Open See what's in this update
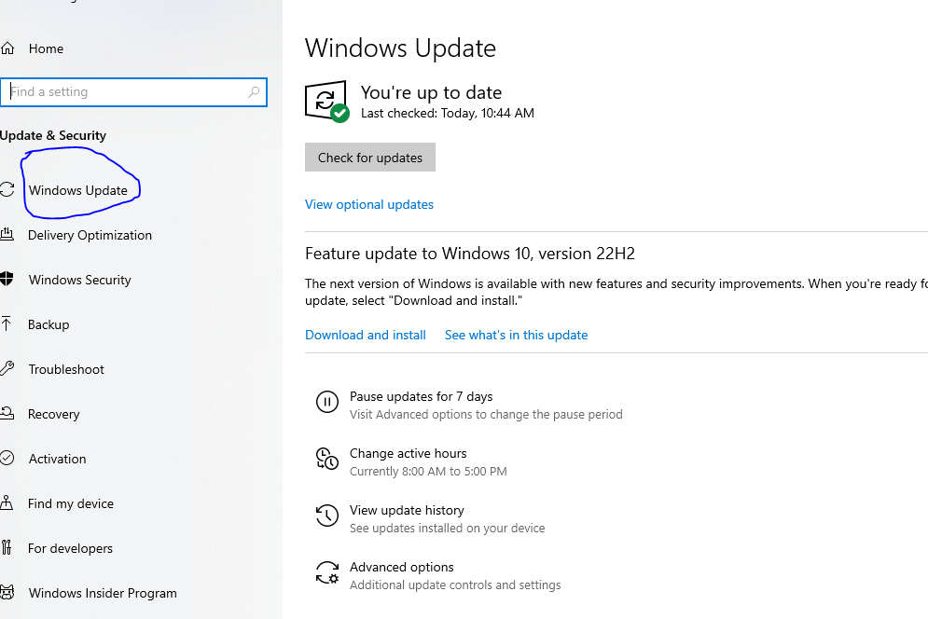 [516, 335]
